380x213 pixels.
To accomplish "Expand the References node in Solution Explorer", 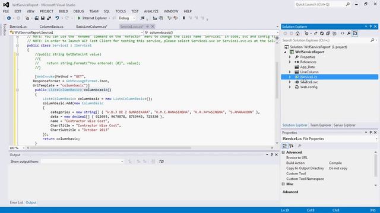I will pos(290,62).
